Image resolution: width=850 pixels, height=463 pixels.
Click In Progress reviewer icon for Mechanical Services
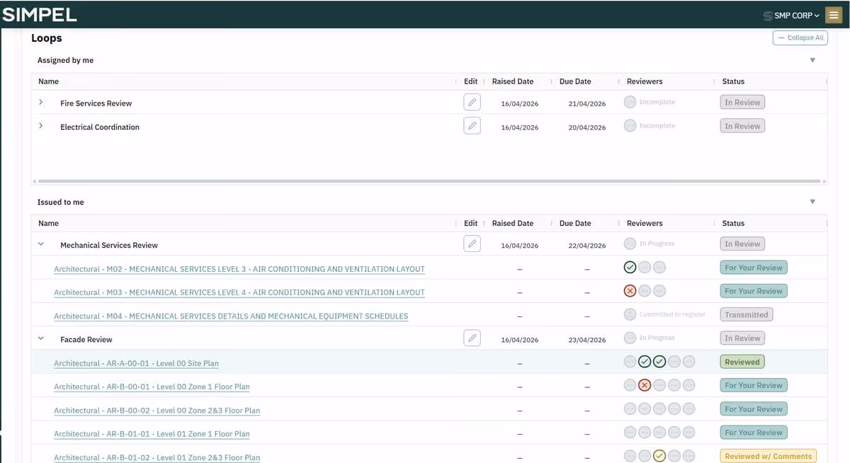[x=630, y=244]
